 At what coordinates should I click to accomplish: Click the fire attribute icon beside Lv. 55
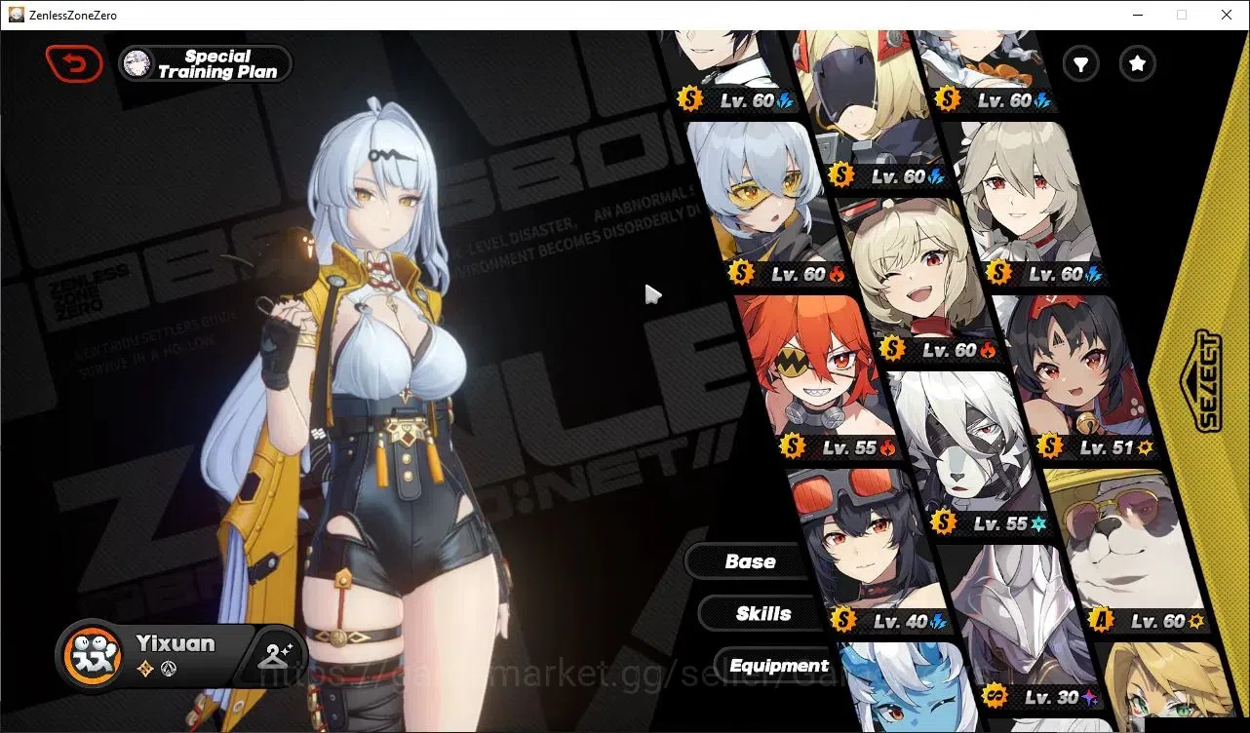(887, 448)
